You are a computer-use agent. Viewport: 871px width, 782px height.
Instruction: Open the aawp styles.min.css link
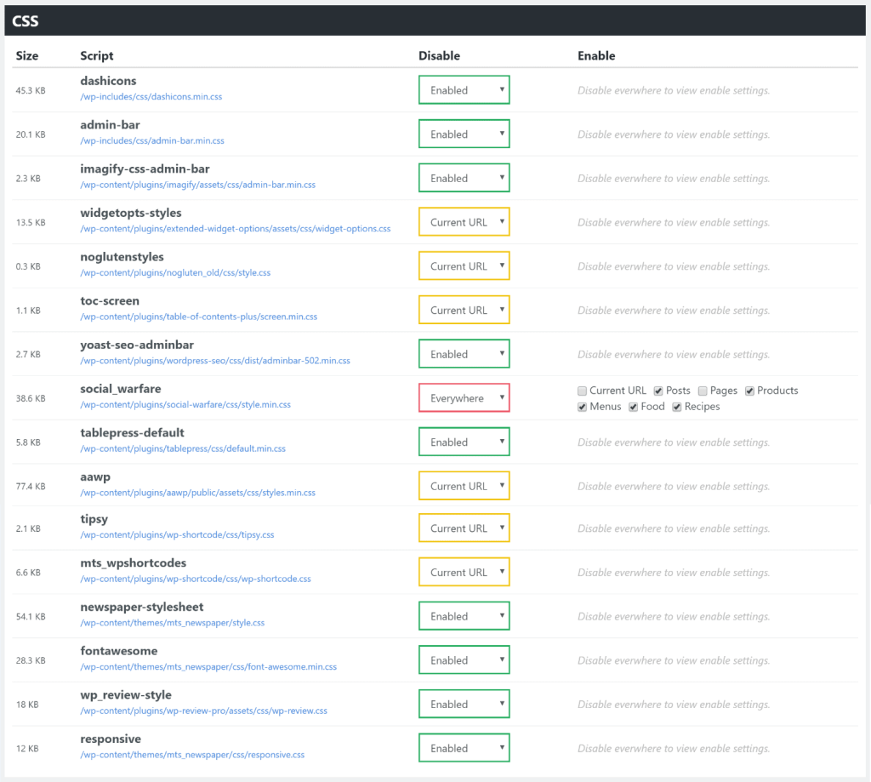[197, 493]
